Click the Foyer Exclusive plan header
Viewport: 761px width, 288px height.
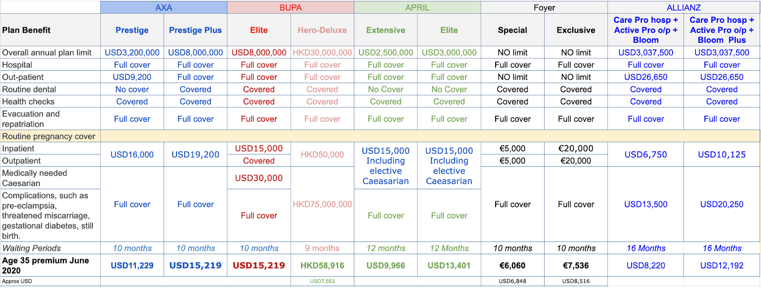click(576, 30)
